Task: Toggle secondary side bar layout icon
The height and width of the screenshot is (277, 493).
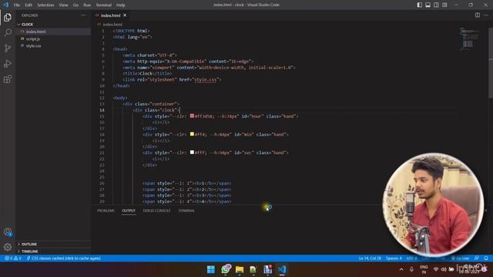Action: pyautogui.click(x=437, y=5)
